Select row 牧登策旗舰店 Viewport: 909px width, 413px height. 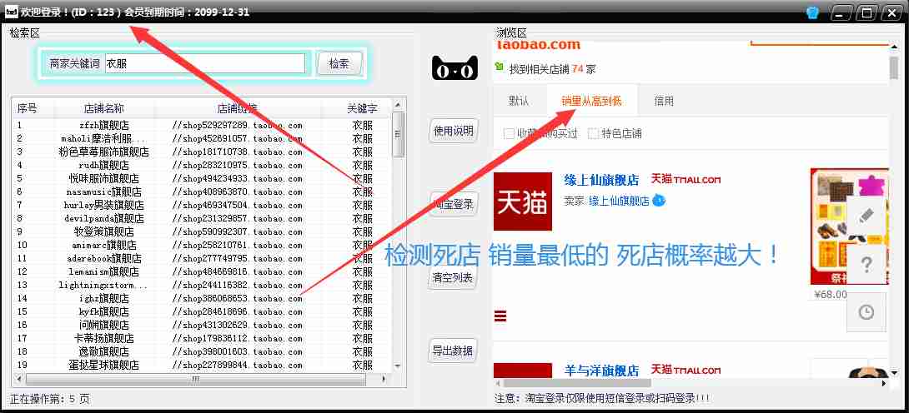pos(202,231)
